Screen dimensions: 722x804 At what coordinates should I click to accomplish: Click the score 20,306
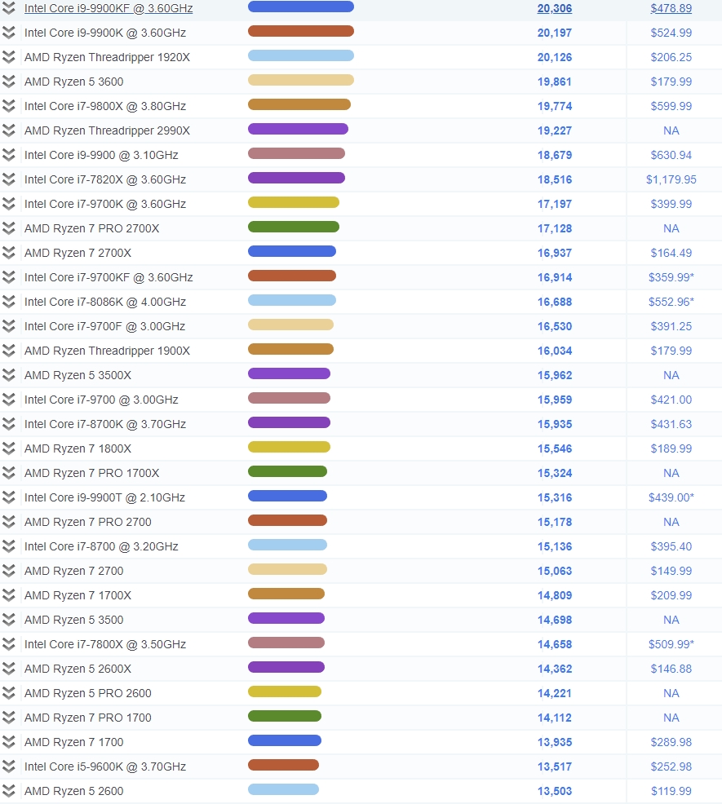[x=555, y=8]
